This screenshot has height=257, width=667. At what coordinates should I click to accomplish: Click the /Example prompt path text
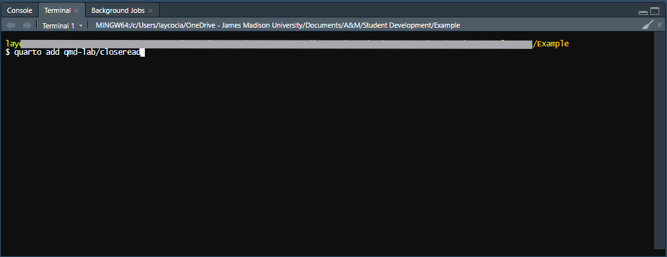click(x=551, y=44)
